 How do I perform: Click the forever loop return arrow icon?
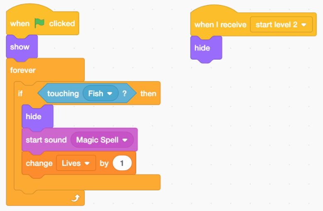pyautogui.click(x=76, y=198)
